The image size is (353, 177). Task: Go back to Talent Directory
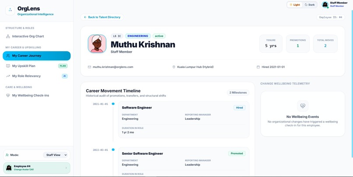pos(102,17)
